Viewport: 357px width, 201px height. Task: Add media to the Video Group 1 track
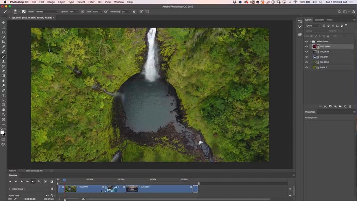click(x=290, y=189)
